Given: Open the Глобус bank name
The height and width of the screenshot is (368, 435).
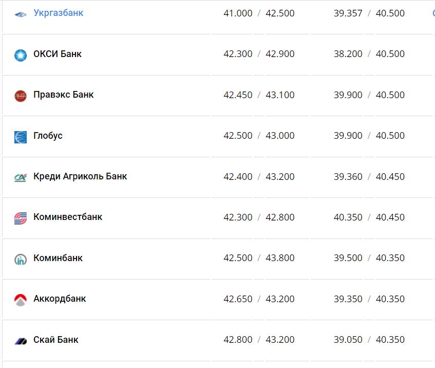Looking at the screenshot, I should coord(48,136).
